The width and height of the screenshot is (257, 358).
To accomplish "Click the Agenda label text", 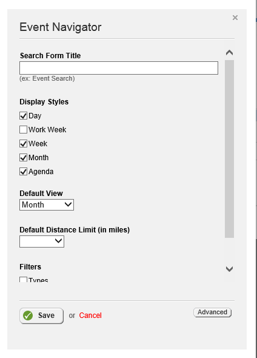I will coord(41,172).
